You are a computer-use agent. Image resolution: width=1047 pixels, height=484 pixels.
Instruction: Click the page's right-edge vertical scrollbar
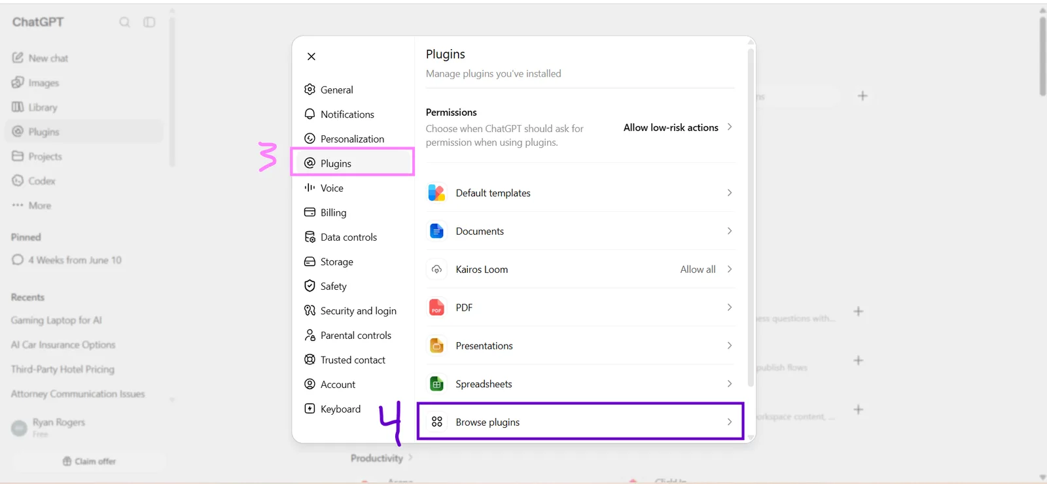coord(1042,56)
